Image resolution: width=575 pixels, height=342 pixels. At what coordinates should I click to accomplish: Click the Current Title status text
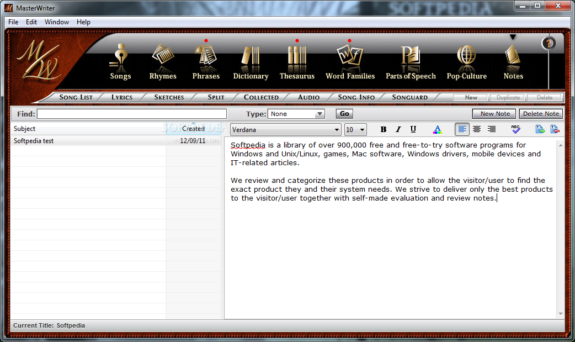[x=49, y=325]
